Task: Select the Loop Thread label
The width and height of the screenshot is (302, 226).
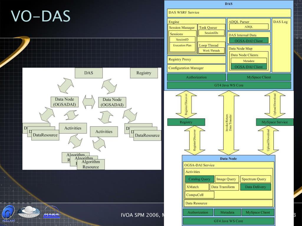Action: [209, 45]
